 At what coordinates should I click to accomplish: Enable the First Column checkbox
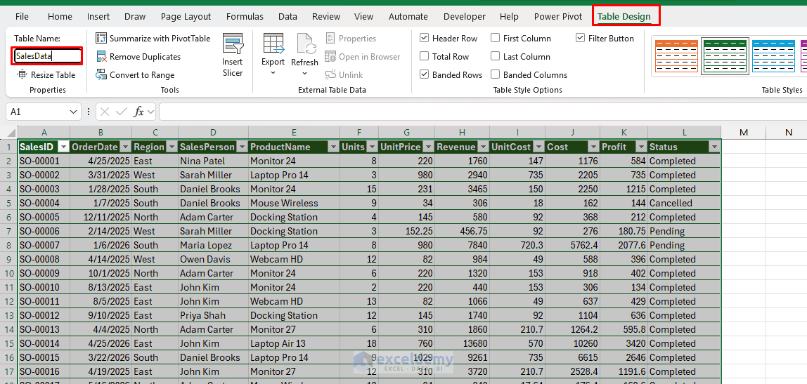(x=495, y=38)
